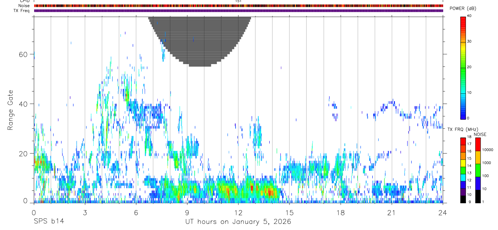
Task: Click the 'TX Freq' row label at top left
Action: (x=22, y=11)
